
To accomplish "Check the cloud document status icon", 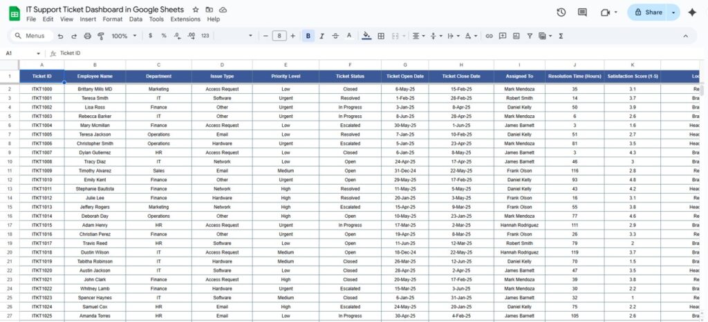I will pos(223,10).
